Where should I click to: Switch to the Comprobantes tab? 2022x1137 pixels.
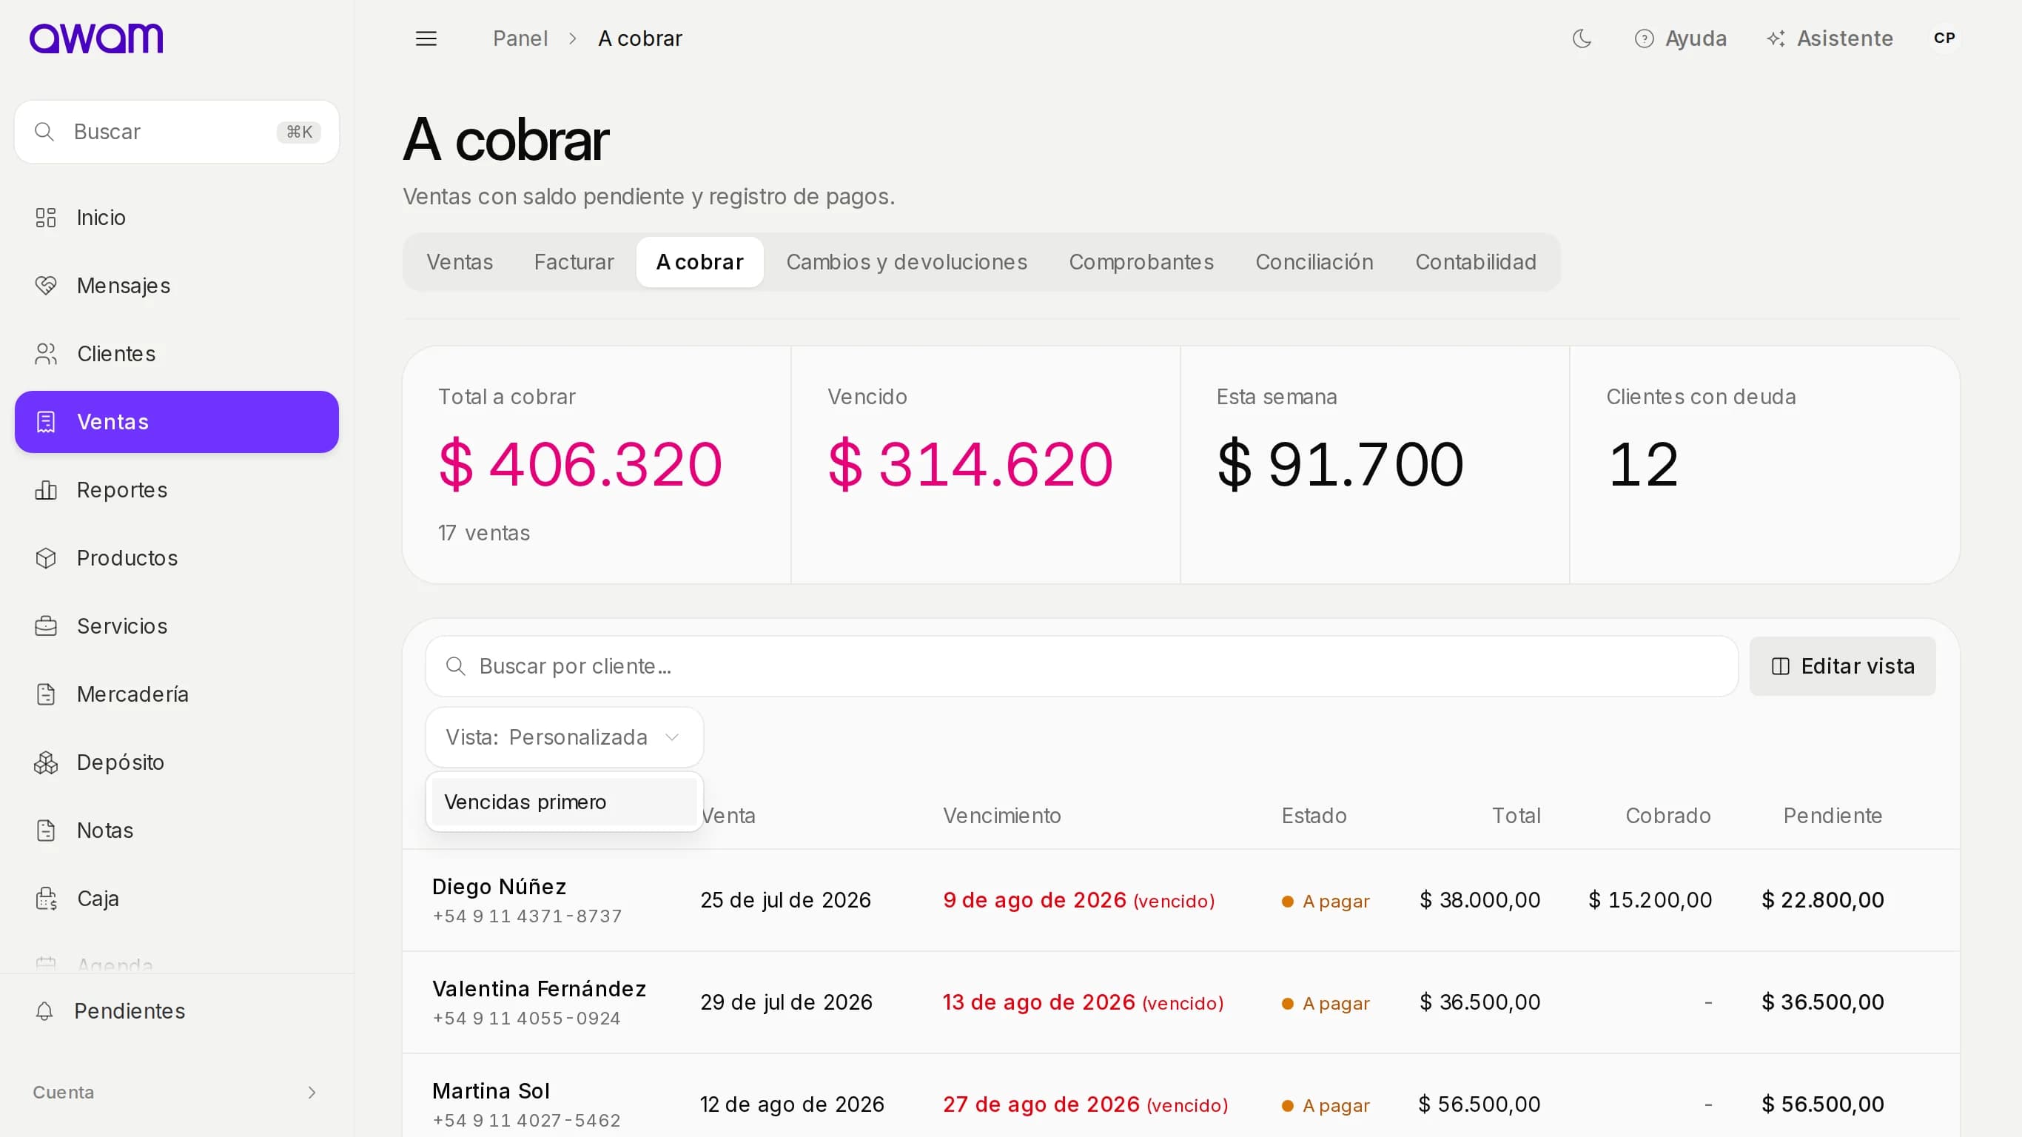tap(1141, 262)
